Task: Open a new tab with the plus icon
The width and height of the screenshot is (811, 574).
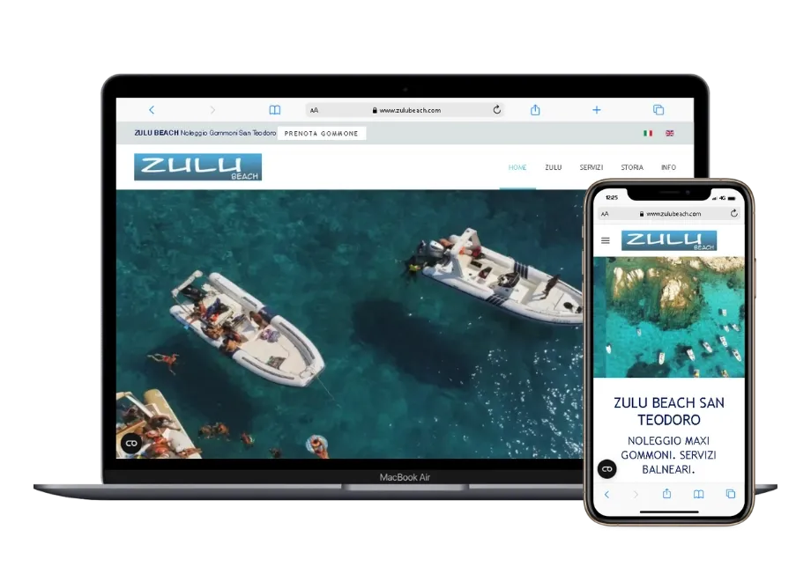Action: pos(597,110)
